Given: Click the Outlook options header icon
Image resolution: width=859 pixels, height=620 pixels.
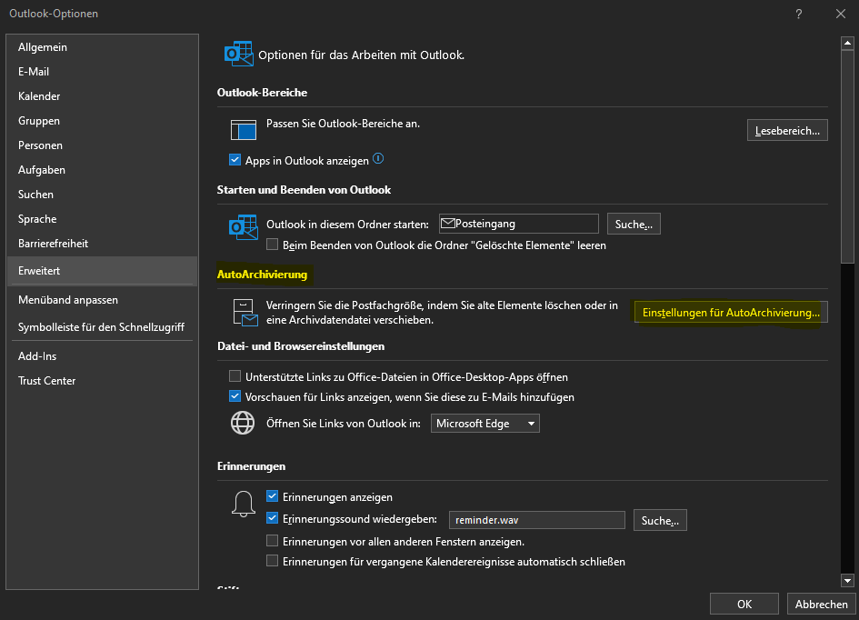Looking at the screenshot, I should coord(238,55).
